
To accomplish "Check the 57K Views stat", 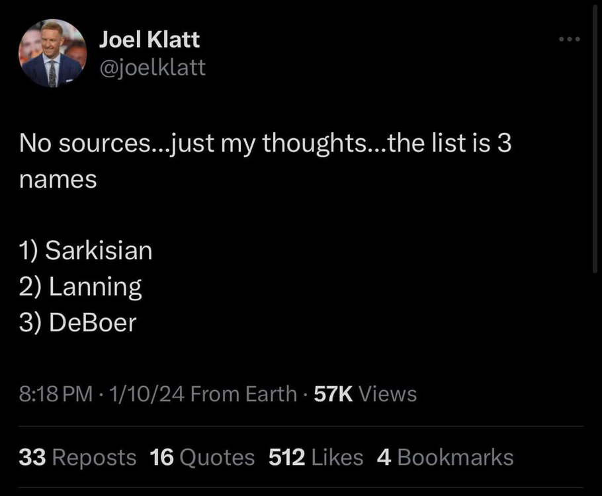I will pos(365,394).
